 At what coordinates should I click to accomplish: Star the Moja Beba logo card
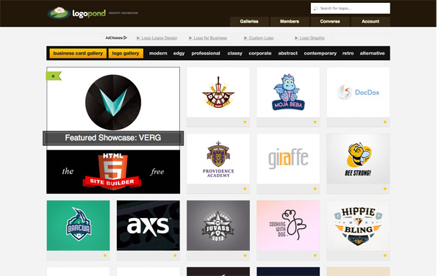(x=315, y=122)
